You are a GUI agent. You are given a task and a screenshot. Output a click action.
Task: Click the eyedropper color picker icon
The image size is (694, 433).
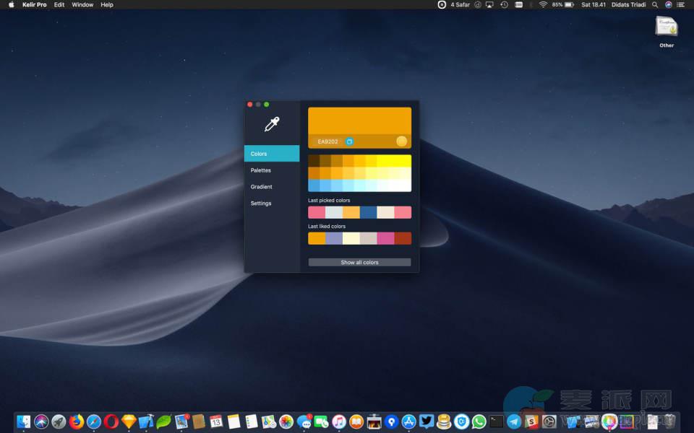click(272, 124)
